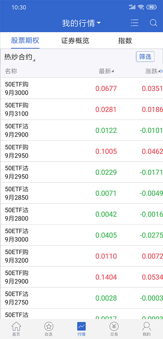
Task: Open 50ETF沽 9月2900 contract row
Action: [81, 130]
